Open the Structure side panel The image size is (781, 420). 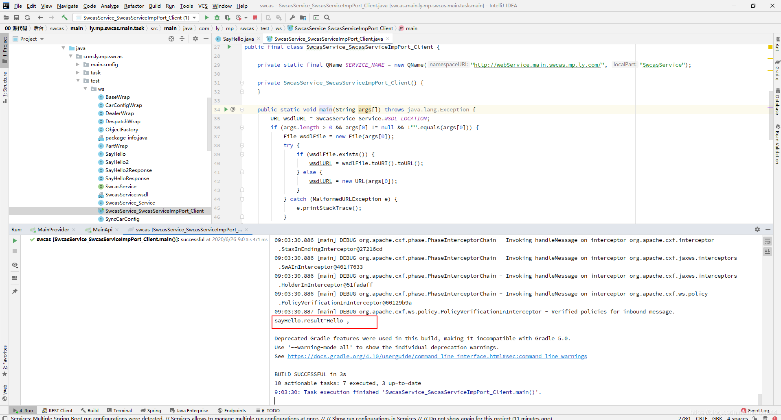pyautogui.click(x=4, y=87)
